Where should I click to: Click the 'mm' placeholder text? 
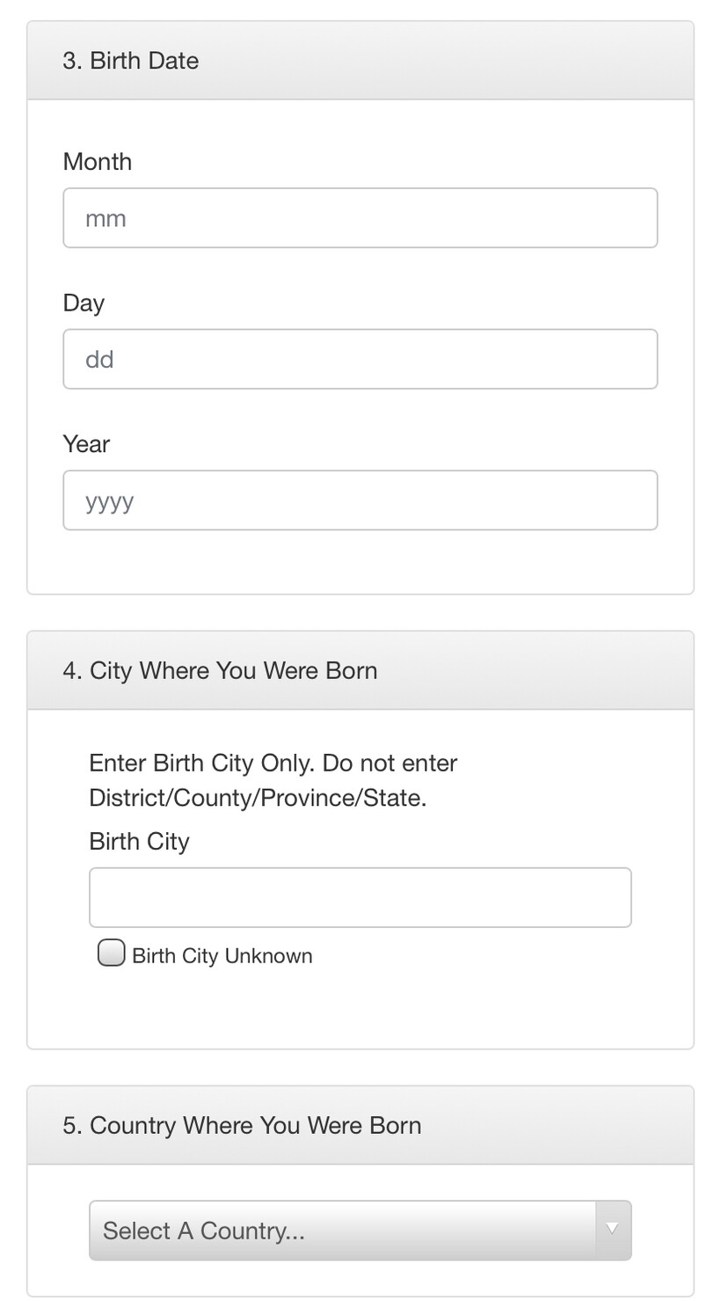point(106,219)
